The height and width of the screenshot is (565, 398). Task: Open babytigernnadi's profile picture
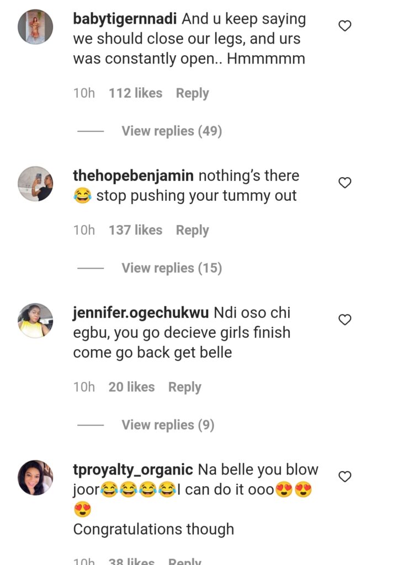[35, 26]
